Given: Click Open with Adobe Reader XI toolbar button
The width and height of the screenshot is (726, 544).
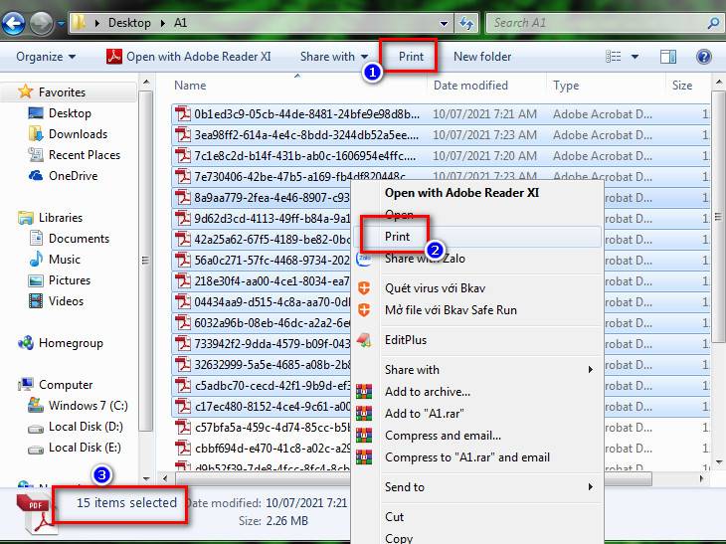Looking at the screenshot, I should point(188,57).
